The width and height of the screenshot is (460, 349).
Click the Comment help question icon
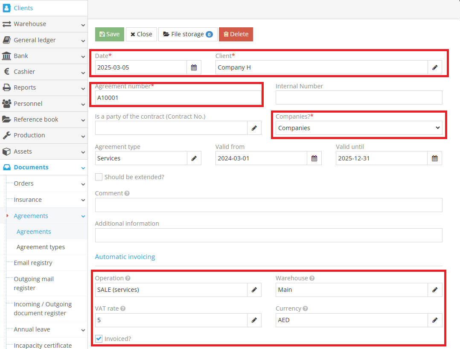click(127, 193)
